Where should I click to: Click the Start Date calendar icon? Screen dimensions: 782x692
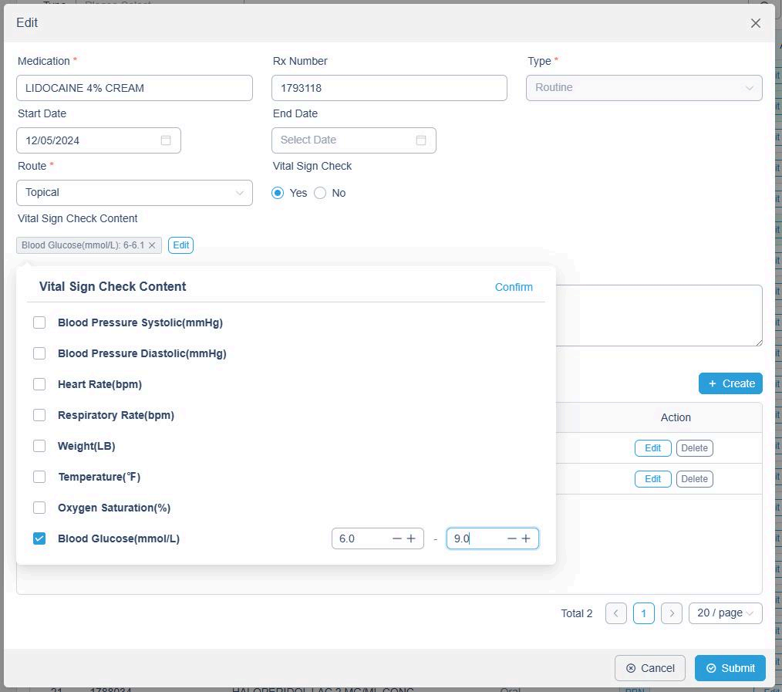pos(166,140)
